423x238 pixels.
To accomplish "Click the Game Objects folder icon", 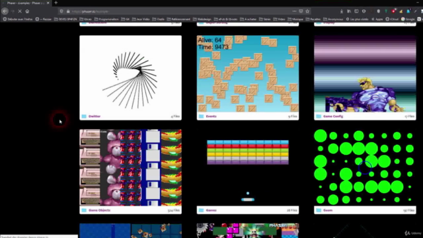I will coord(84,210).
